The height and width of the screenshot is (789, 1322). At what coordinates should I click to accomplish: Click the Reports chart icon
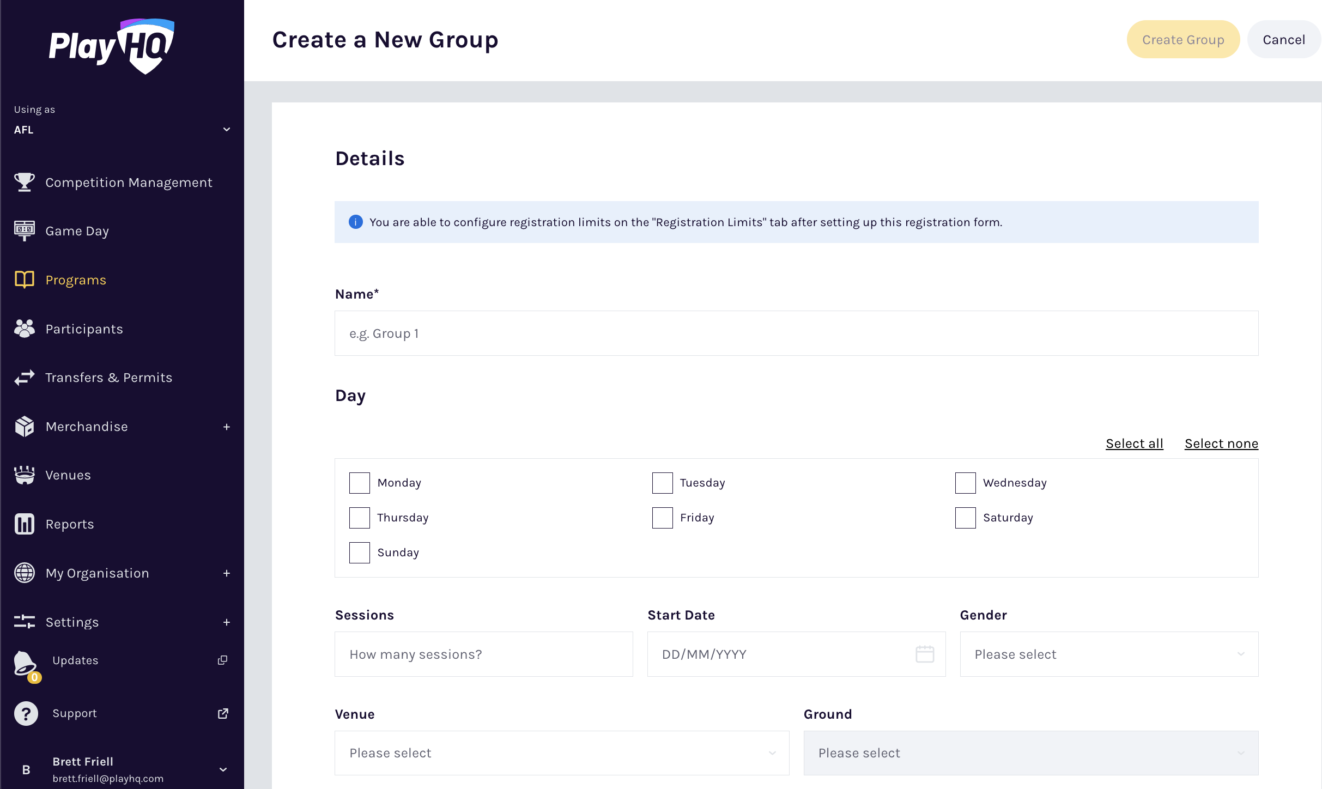[24, 524]
